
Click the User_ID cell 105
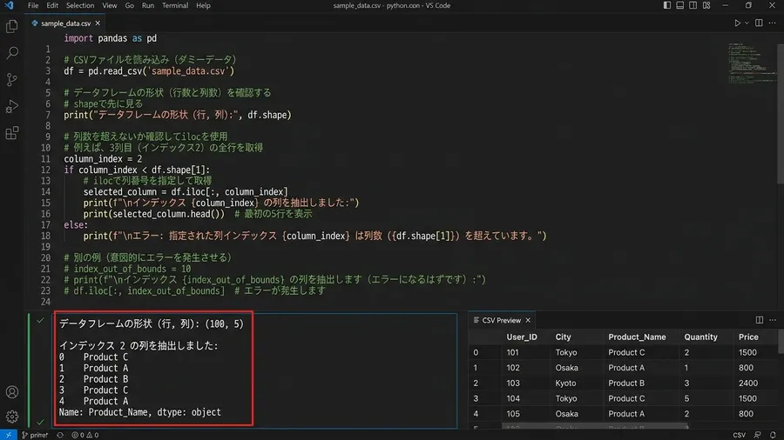[513, 414]
